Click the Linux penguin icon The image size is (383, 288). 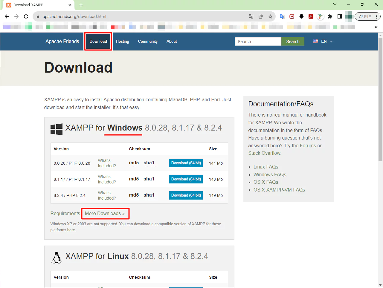pyautogui.click(x=56, y=258)
